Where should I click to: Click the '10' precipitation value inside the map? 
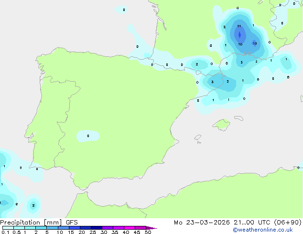click(240, 44)
